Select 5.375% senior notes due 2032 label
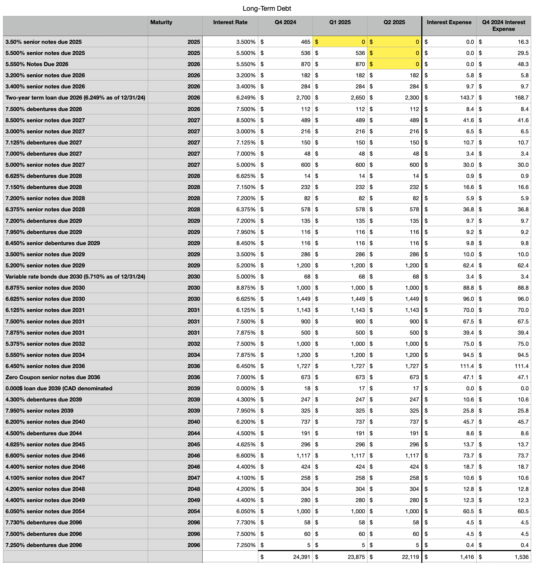 [45, 344]
